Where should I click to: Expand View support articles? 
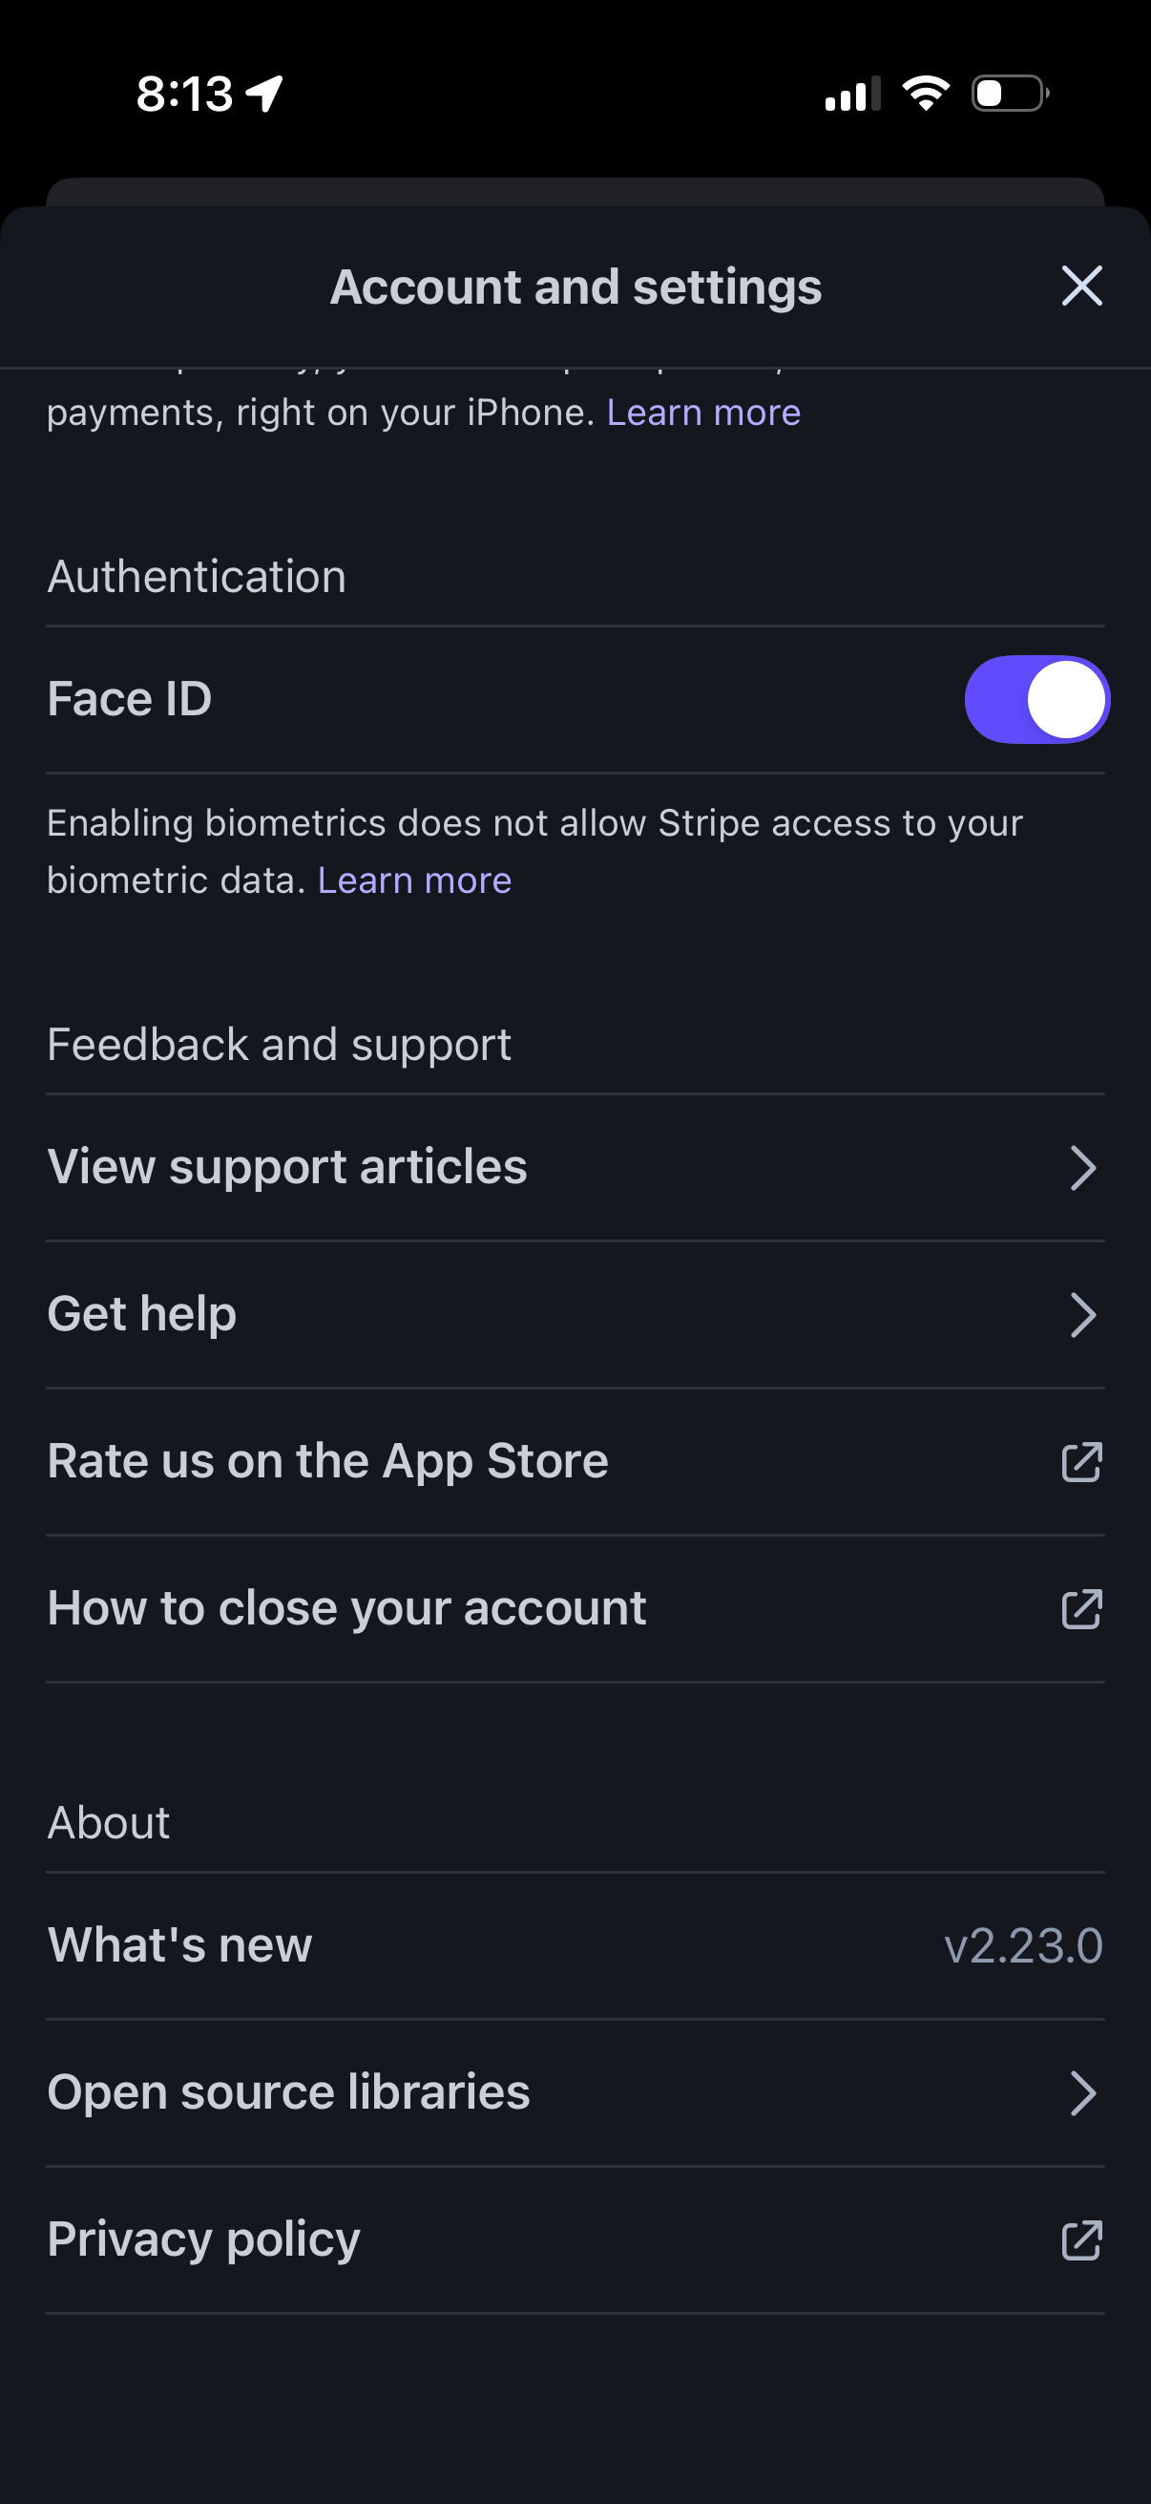(x=1085, y=1167)
